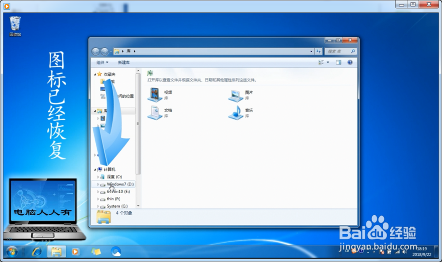Click the change view icon in toolbar
The height and width of the screenshot is (262, 442).
(x=321, y=63)
